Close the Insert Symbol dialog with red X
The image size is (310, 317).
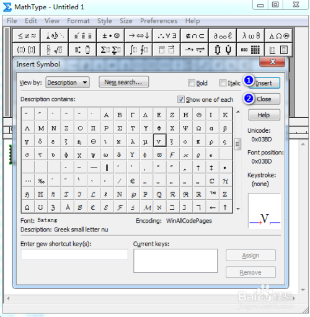[273, 61]
